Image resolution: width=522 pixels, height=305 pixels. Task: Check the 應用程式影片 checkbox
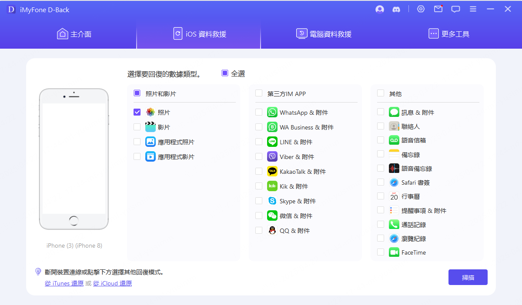pyautogui.click(x=137, y=156)
